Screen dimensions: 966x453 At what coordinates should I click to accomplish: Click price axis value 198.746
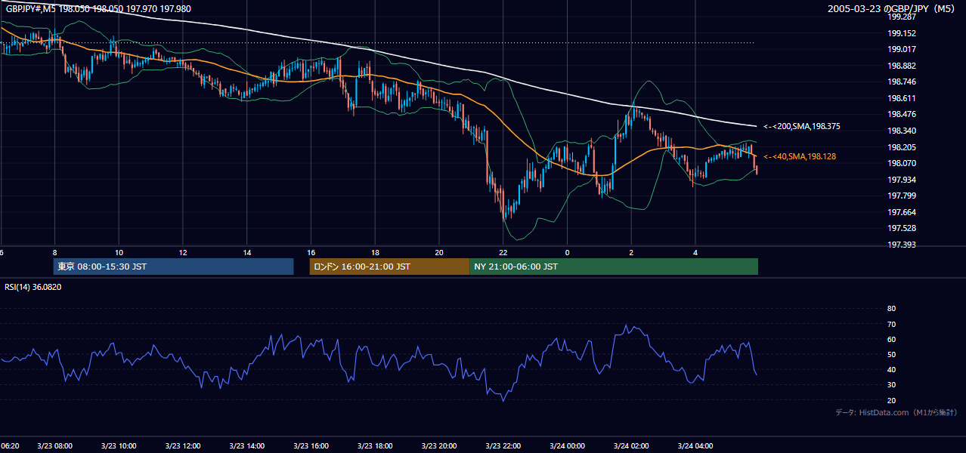click(x=902, y=82)
